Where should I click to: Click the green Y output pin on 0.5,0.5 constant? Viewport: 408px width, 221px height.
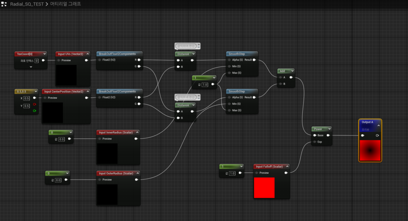coord(34,110)
